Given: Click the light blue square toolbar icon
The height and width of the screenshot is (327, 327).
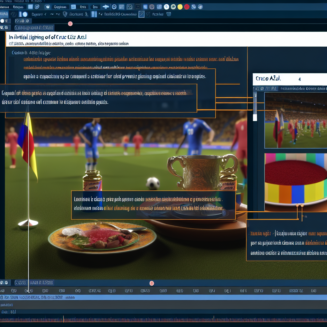Looking at the screenshot, I should click(30, 6).
